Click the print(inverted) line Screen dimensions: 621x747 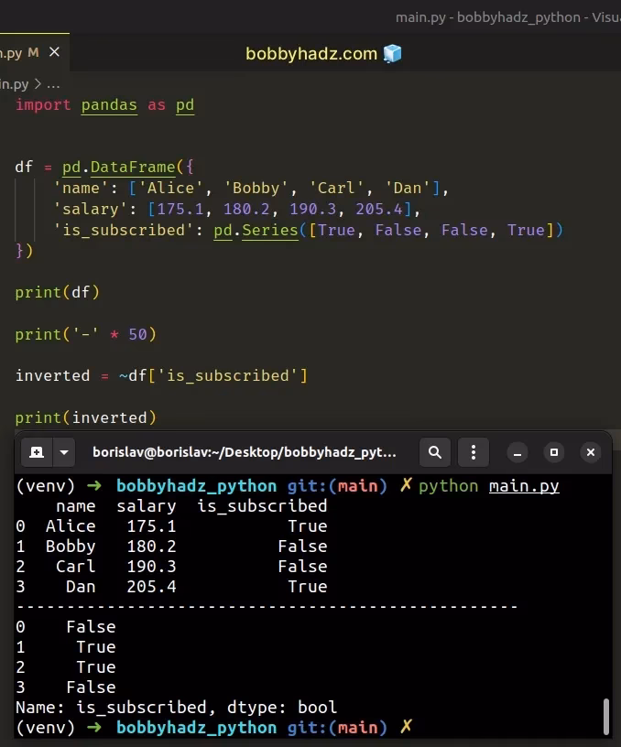pos(86,417)
